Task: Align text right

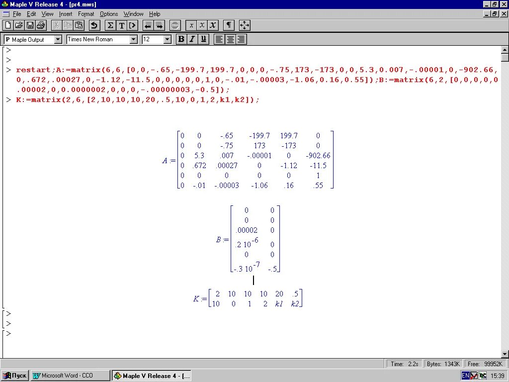Action: coord(241,39)
